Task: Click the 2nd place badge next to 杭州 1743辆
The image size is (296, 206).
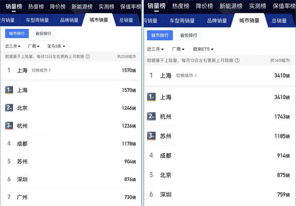Action: click(151, 117)
